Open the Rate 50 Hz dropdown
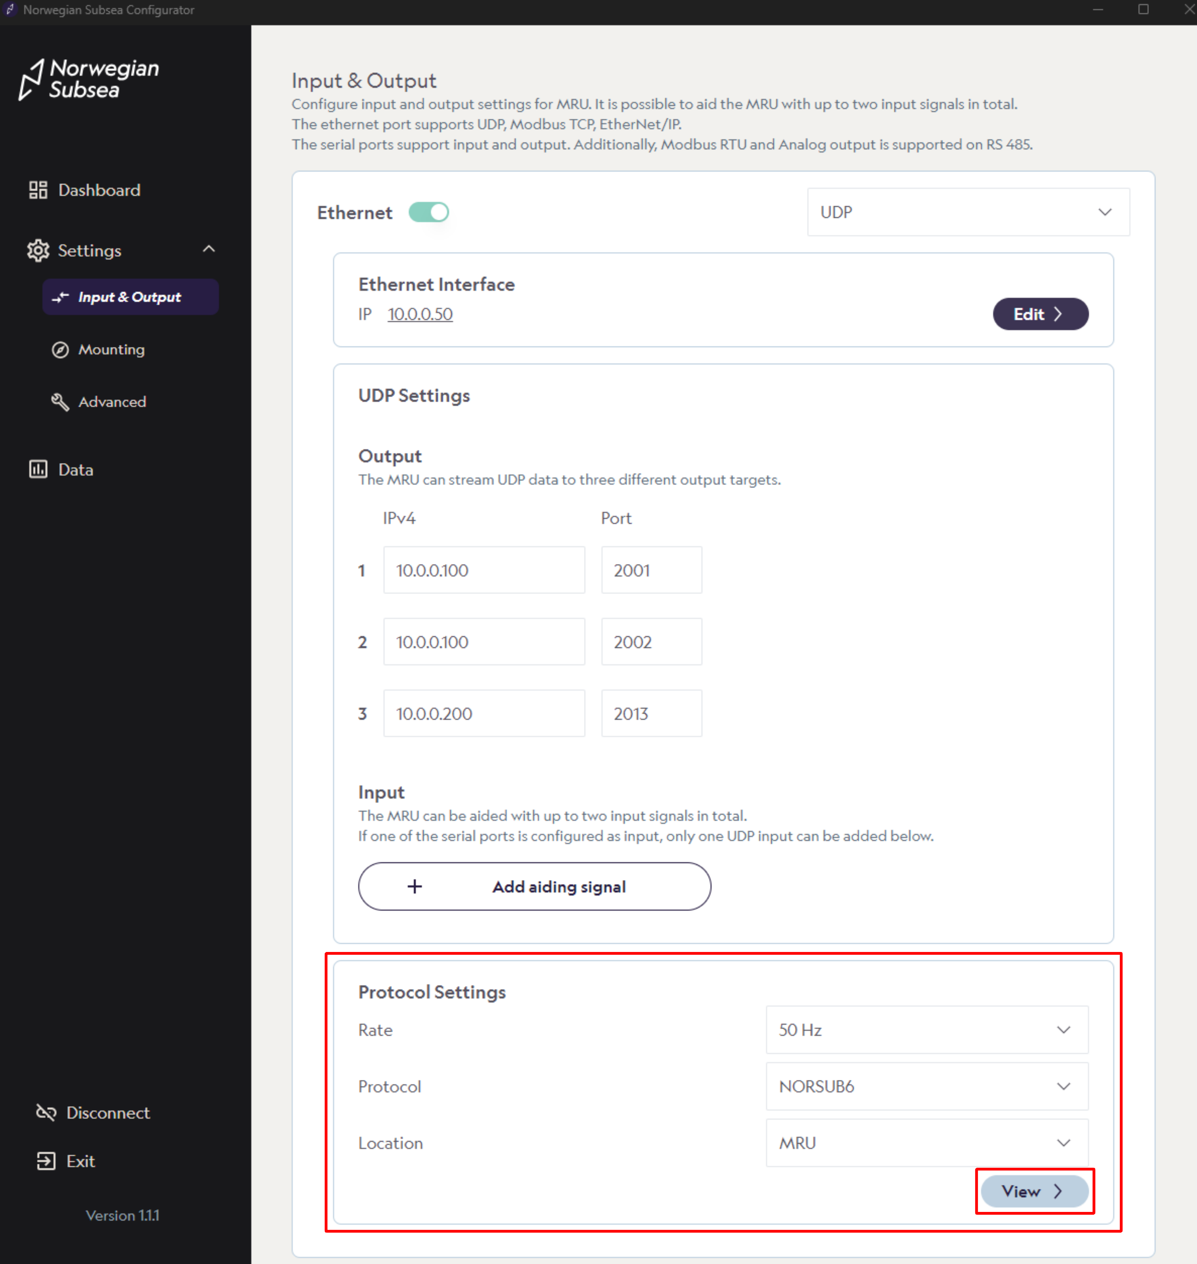This screenshot has width=1197, height=1264. click(x=926, y=1030)
